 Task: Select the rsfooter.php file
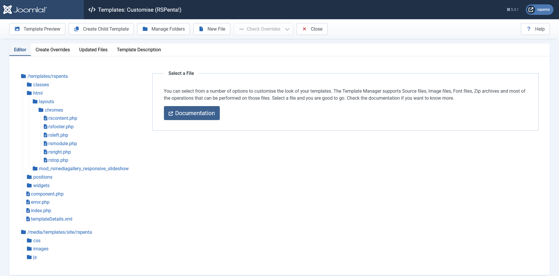61,126
